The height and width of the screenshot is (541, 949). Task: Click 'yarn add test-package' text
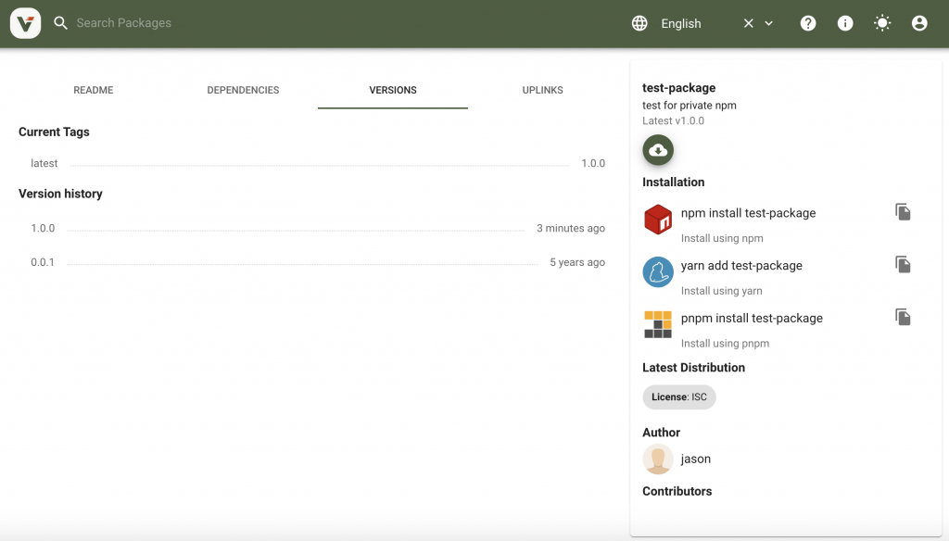coord(741,266)
